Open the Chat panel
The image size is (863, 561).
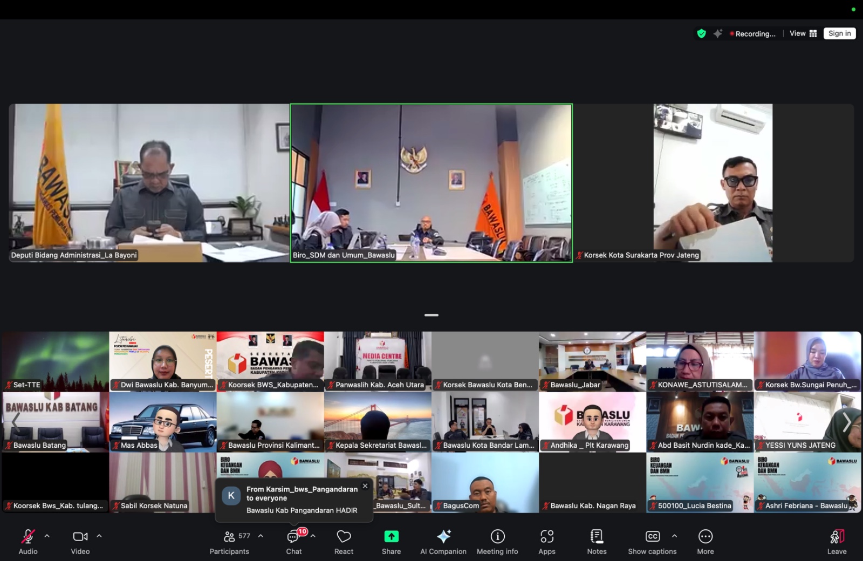293,542
